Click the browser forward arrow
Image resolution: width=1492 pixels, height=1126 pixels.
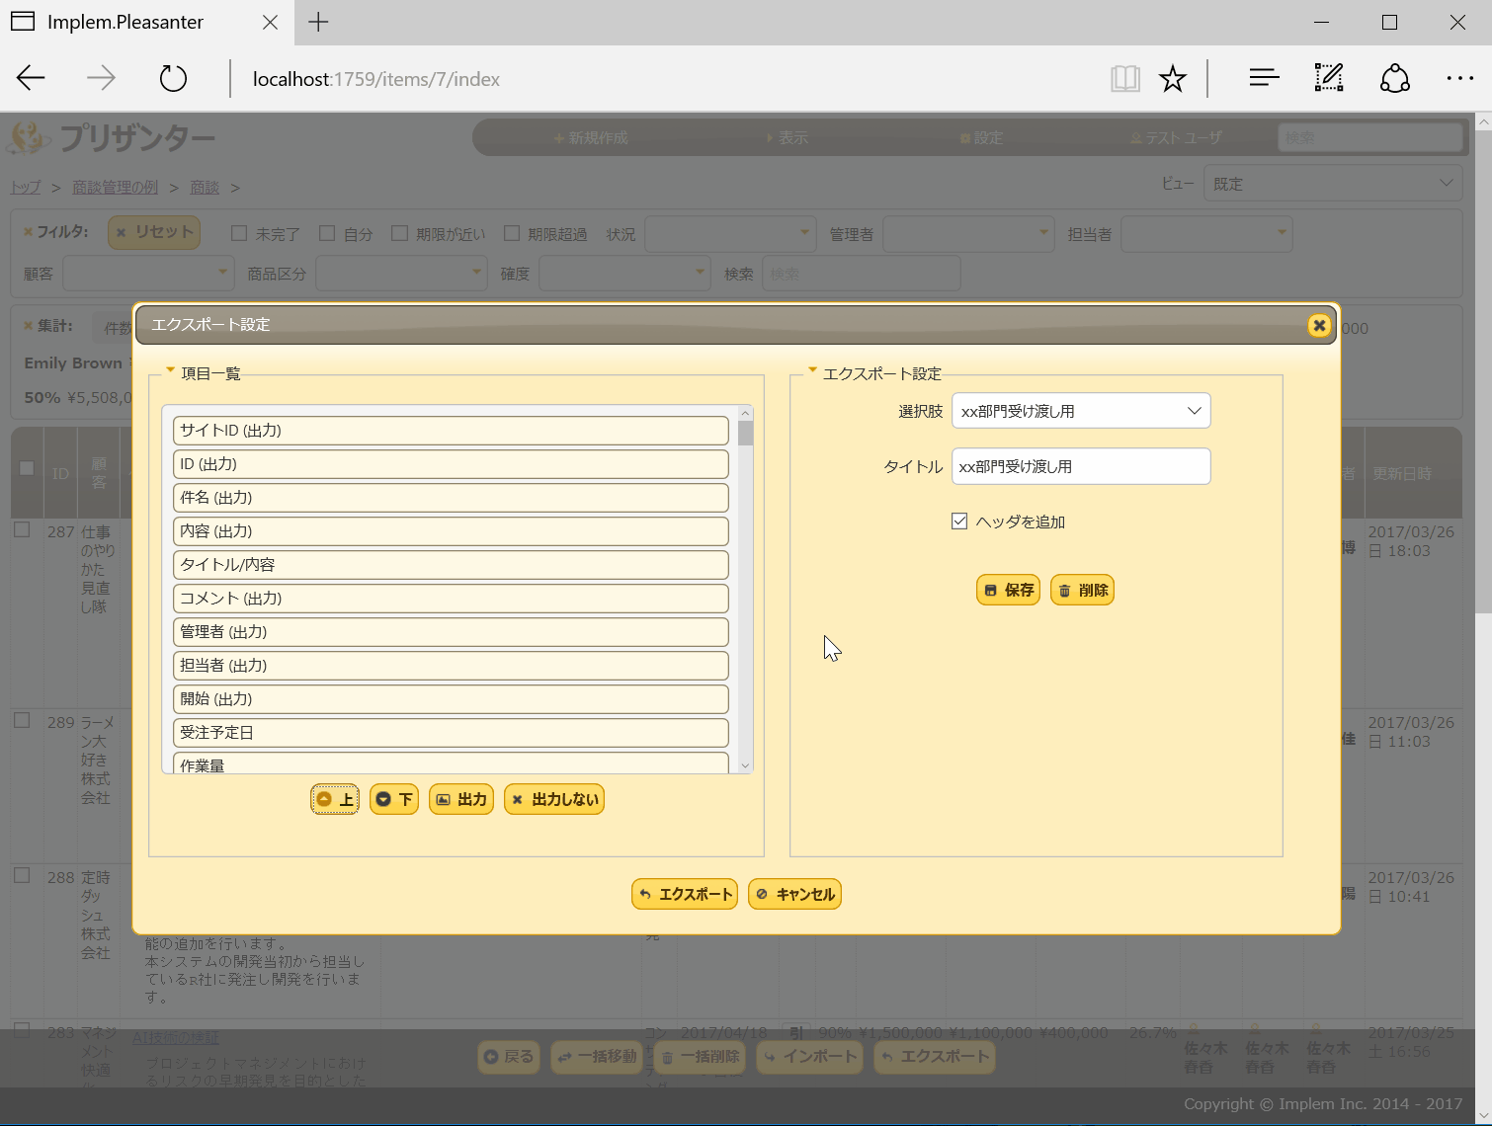tap(101, 78)
